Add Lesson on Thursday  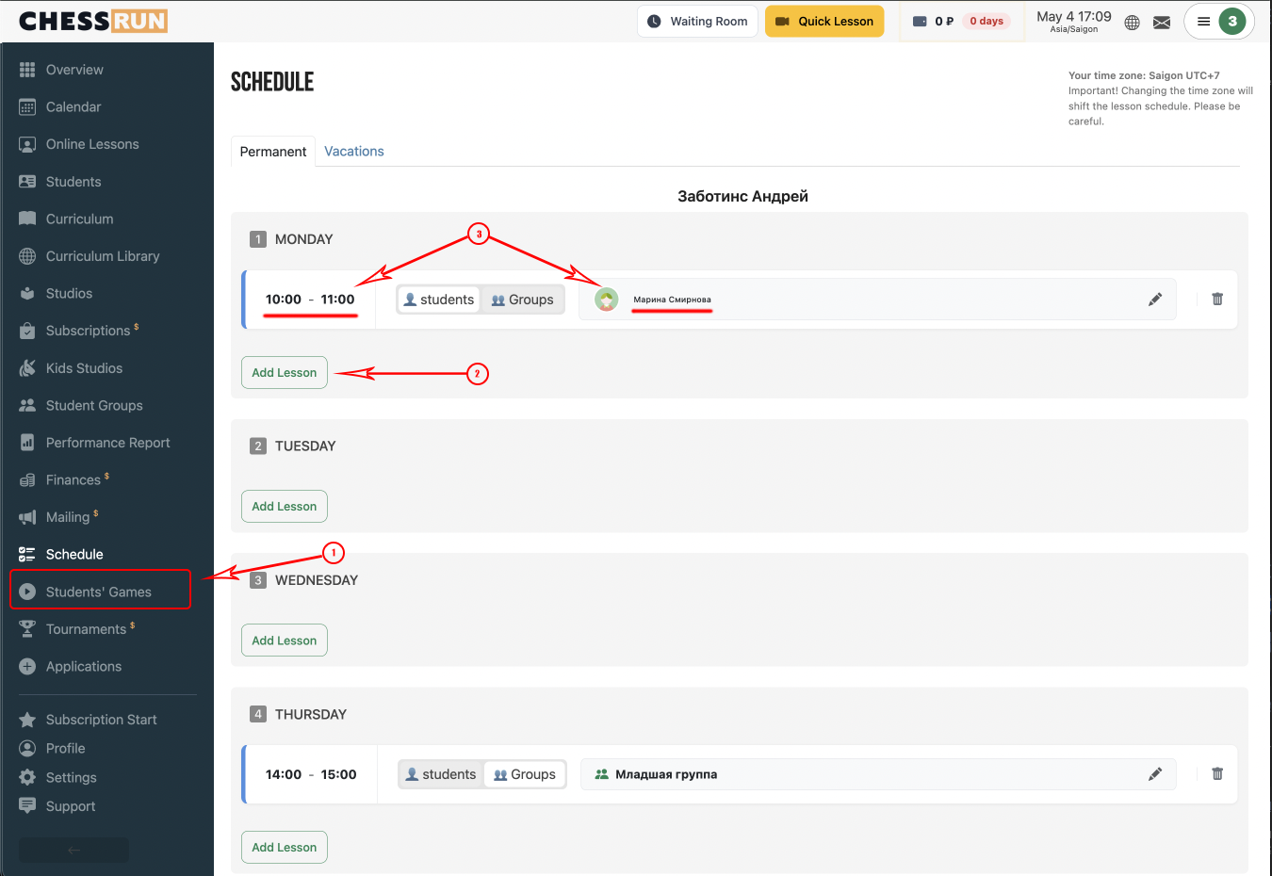click(285, 848)
